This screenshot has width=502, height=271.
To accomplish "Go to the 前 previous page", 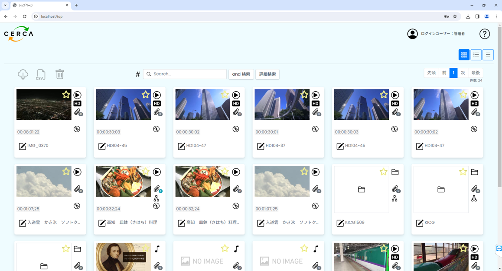I will (x=444, y=73).
